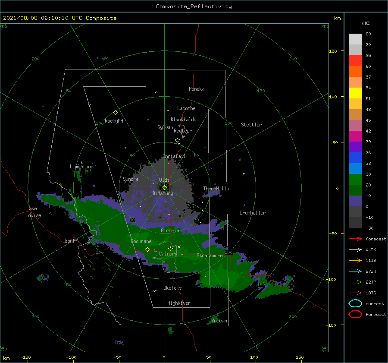
Task: Select the slate purple 10–0 dBZ swatch
Action: [x=355, y=201]
